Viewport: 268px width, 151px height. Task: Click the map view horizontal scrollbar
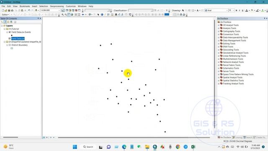point(134,138)
